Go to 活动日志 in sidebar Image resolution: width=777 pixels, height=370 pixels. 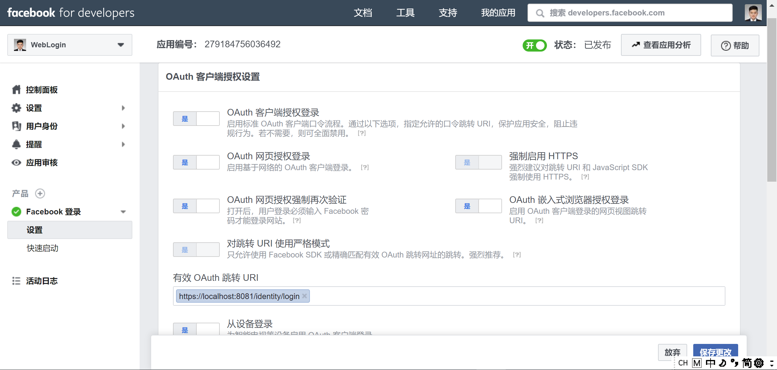(x=42, y=281)
